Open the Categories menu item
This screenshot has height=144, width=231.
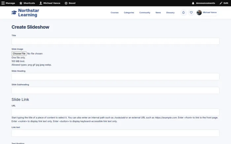(x=129, y=12)
